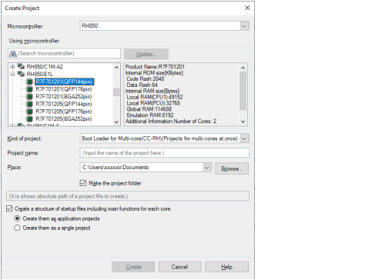Select Create them as a single project

[x=17, y=228]
